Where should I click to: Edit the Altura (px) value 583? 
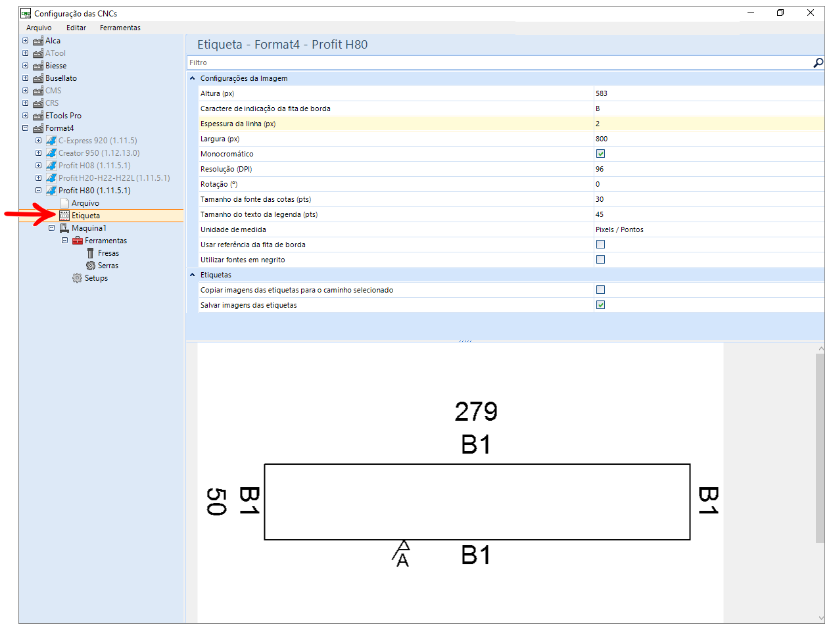tap(709, 93)
